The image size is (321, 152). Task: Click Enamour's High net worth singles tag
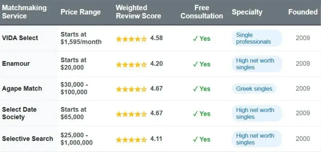257,64
